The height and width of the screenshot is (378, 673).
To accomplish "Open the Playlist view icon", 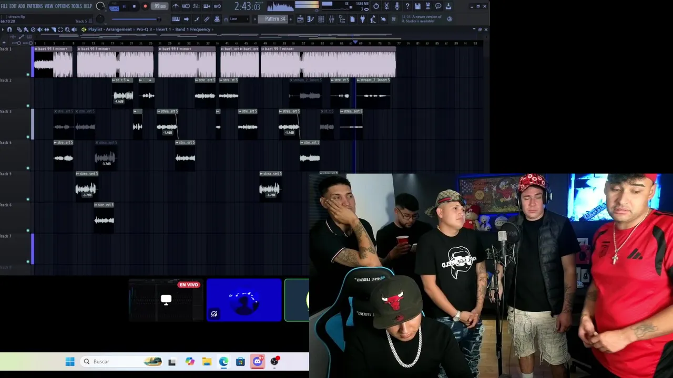I will click(x=300, y=19).
